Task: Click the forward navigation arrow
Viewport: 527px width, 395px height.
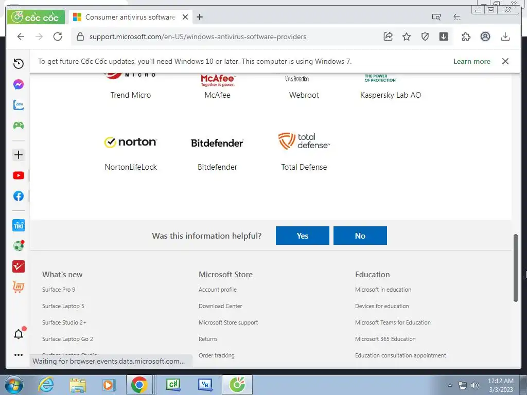Action: click(x=39, y=37)
